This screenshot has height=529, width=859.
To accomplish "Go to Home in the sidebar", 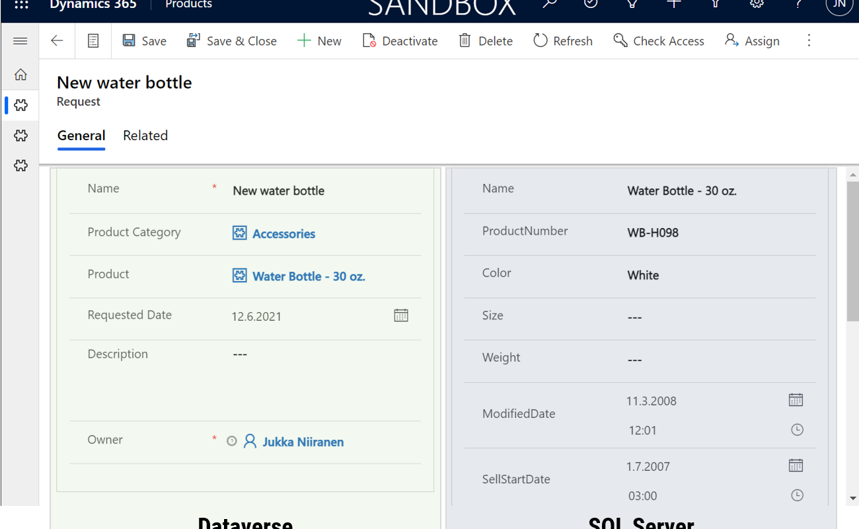I will click(x=20, y=75).
